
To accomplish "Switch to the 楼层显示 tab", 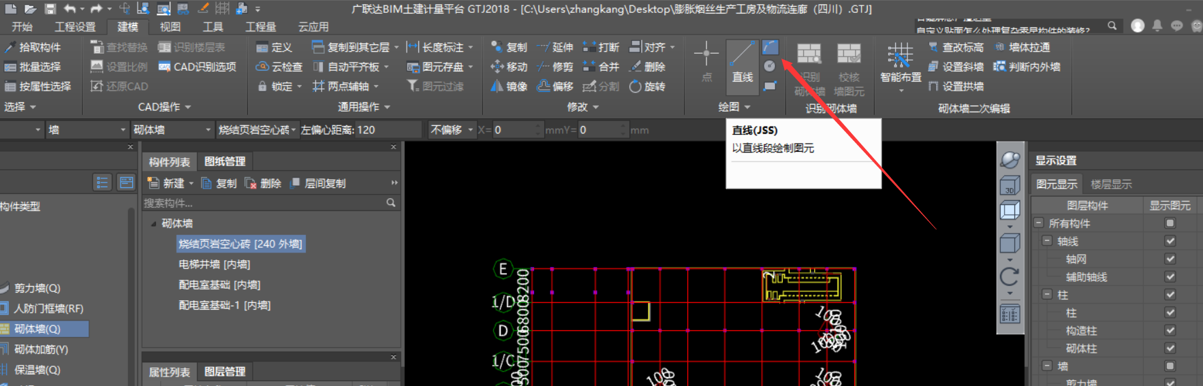I will pyautogui.click(x=1111, y=184).
